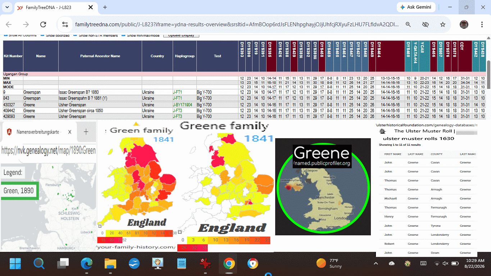
Task: Click the address bar URL field
Action: point(237,24)
